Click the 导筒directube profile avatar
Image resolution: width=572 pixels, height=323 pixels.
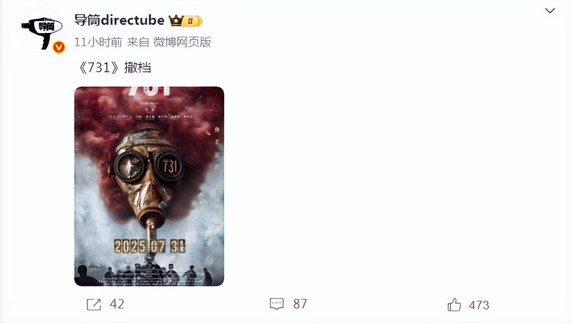pos(42,30)
